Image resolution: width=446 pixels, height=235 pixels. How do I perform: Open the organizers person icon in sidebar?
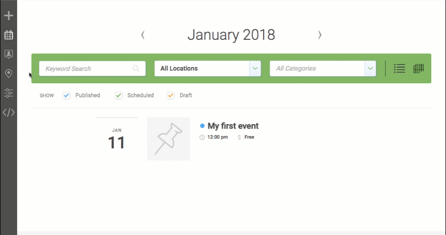(x=9, y=54)
